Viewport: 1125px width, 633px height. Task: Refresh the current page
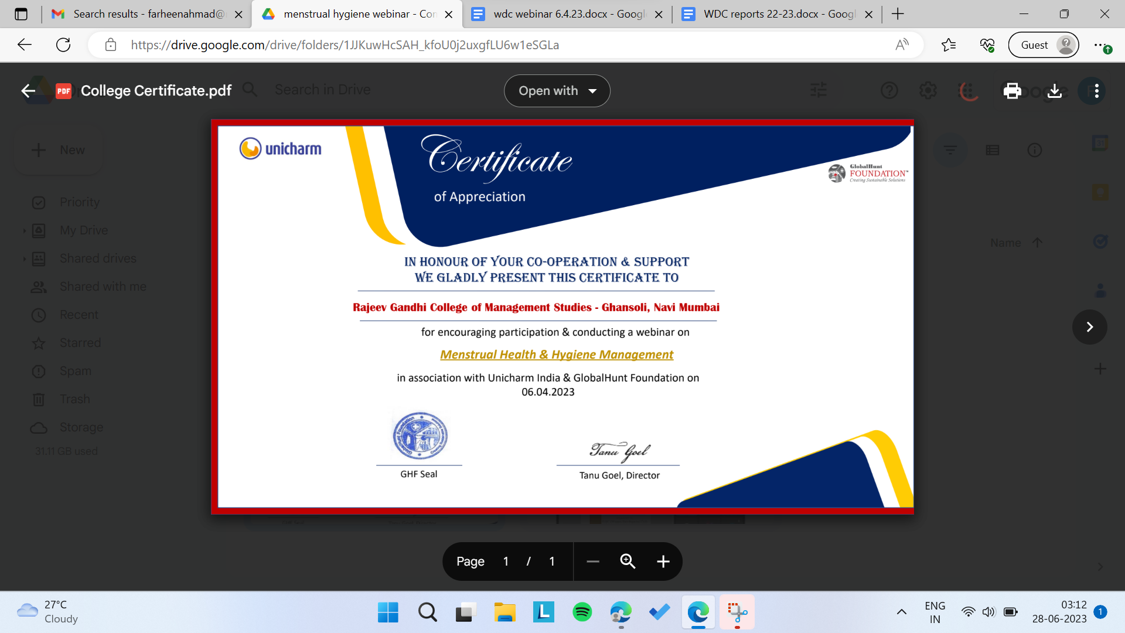pos(63,45)
